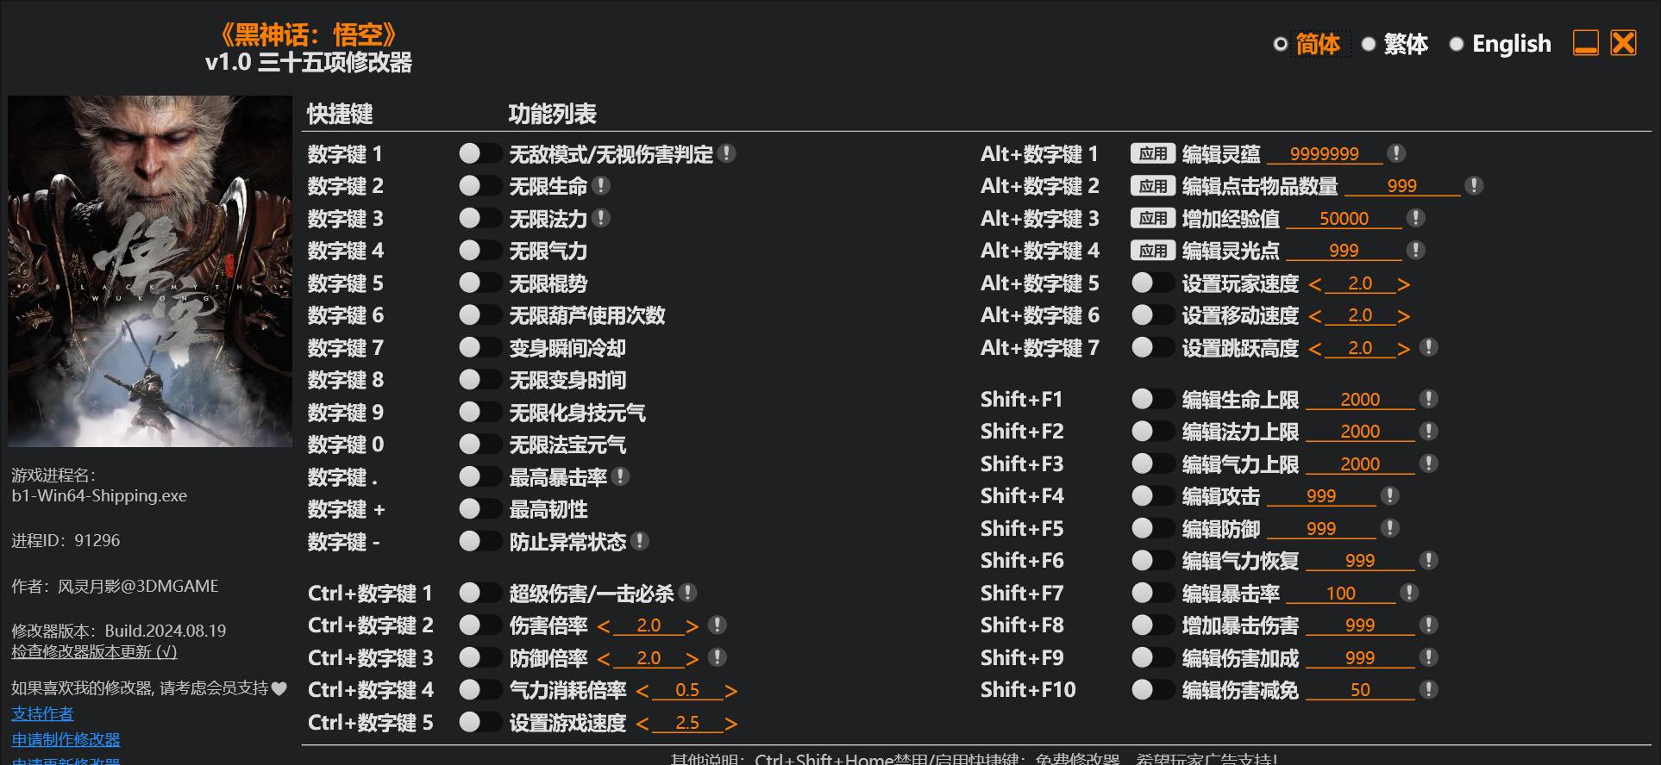Increase 伤害倍率 with right arrow

pyautogui.click(x=692, y=627)
